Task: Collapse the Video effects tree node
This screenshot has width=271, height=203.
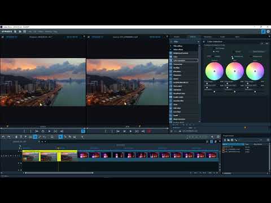Action: tap(171, 50)
